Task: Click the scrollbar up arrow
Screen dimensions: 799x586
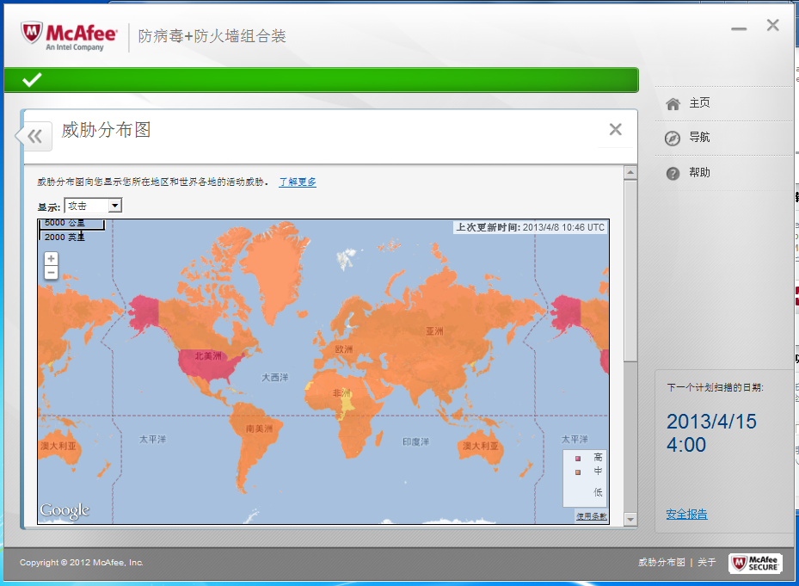Action: pos(630,173)
